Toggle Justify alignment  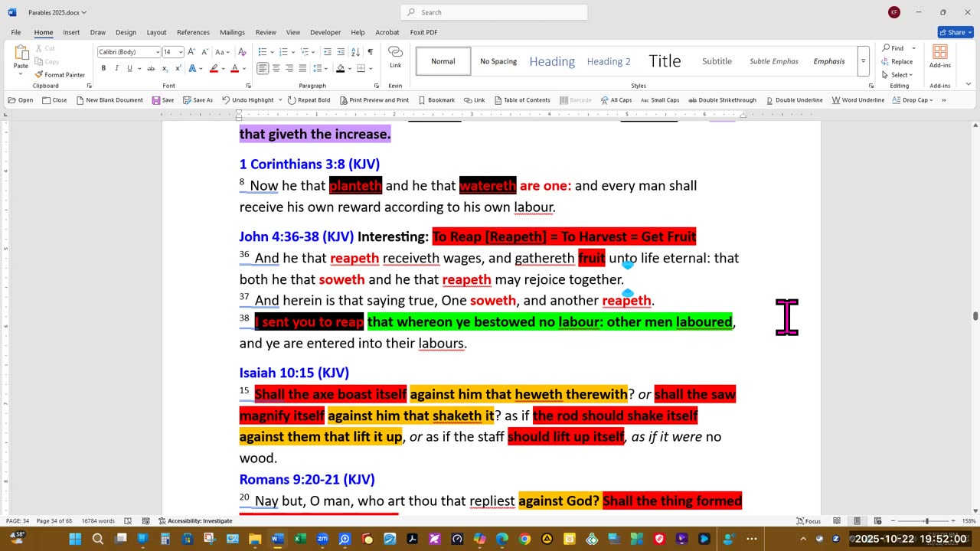(302, 68)
